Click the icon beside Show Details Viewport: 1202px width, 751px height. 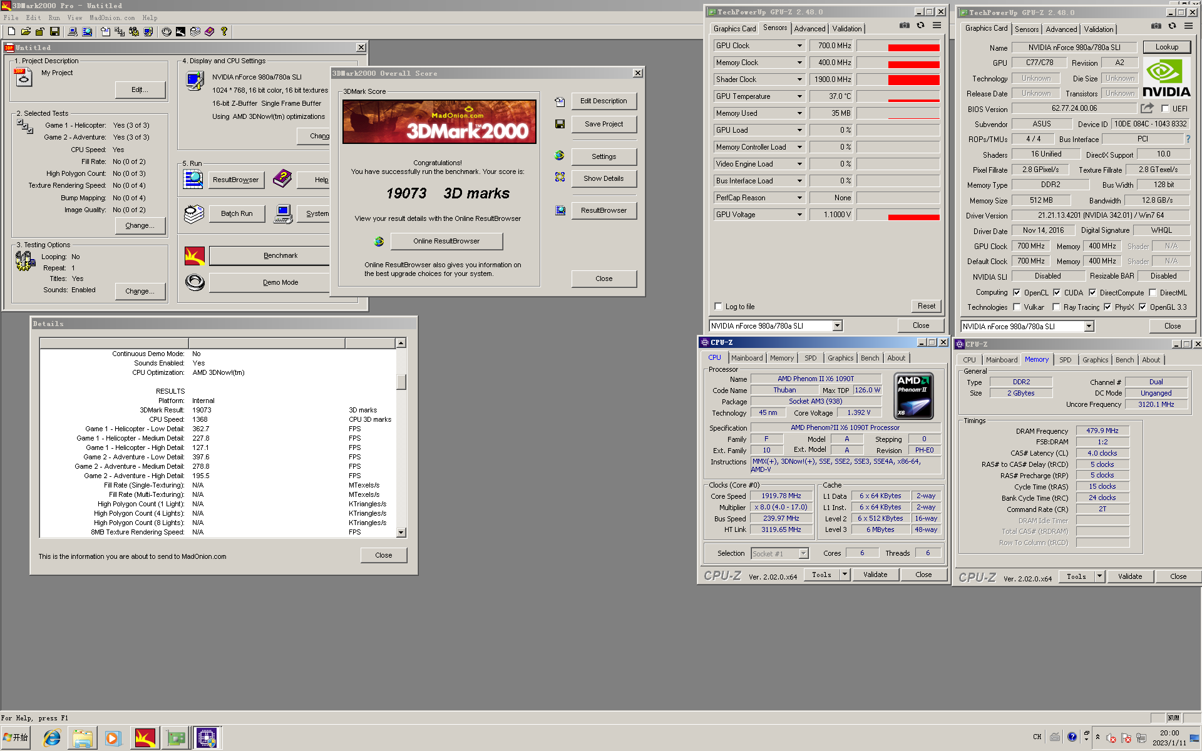tap(560, 178)
